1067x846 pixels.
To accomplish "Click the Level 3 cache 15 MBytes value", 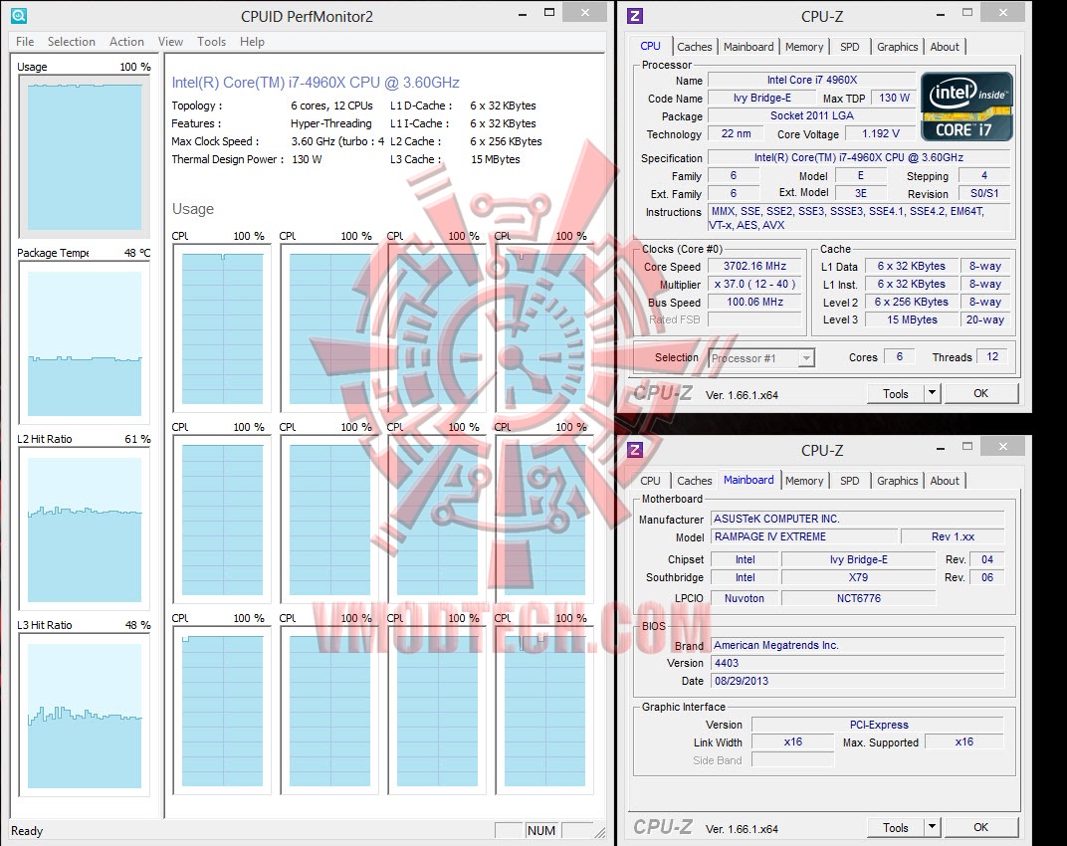I will [x=912, y=319].
